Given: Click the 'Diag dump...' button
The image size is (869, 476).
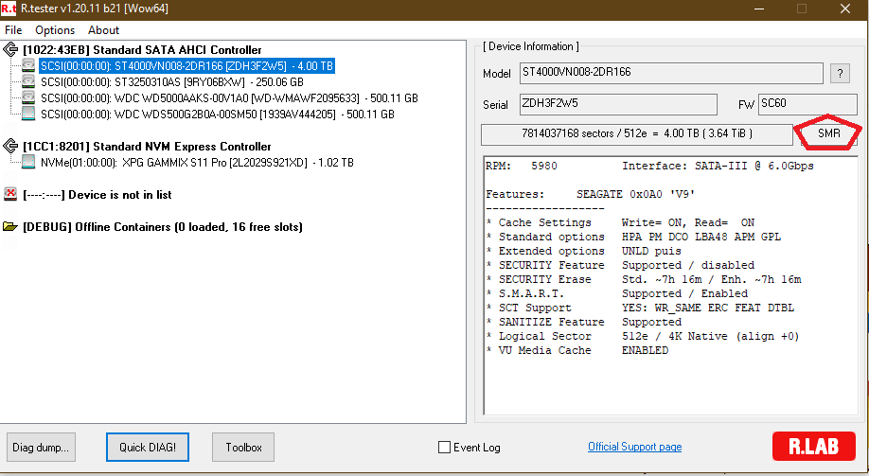Looking at the screenshot, I should pos(41,448).
